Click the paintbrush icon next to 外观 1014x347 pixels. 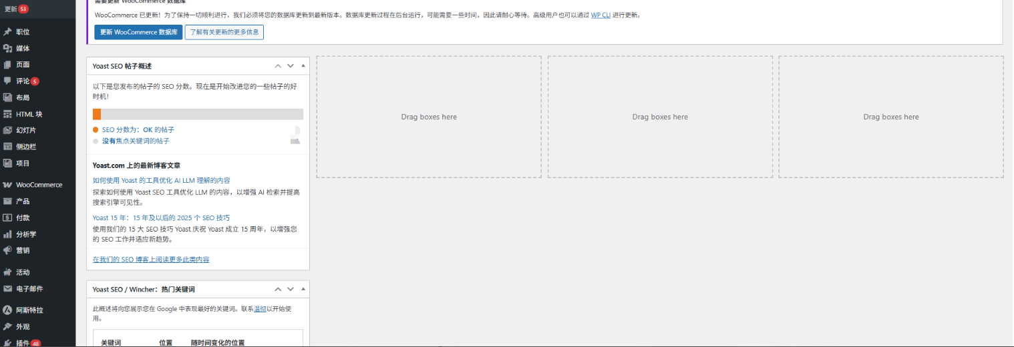[7, 327]
